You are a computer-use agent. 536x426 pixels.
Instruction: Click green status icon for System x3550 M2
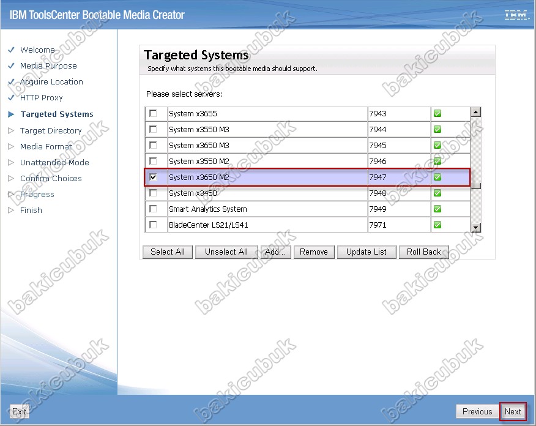click(x=437, y=161)
